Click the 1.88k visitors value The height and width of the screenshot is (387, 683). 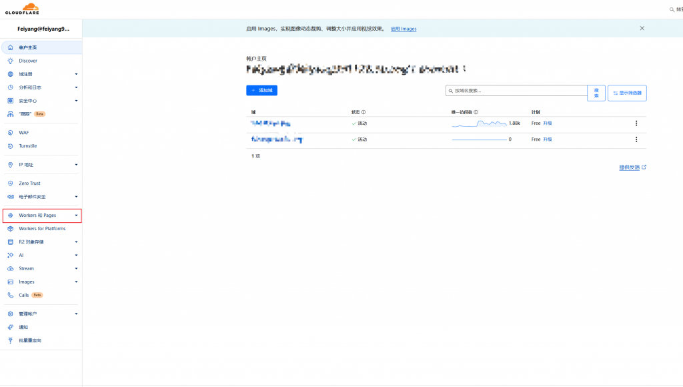[x=514, y=123]
